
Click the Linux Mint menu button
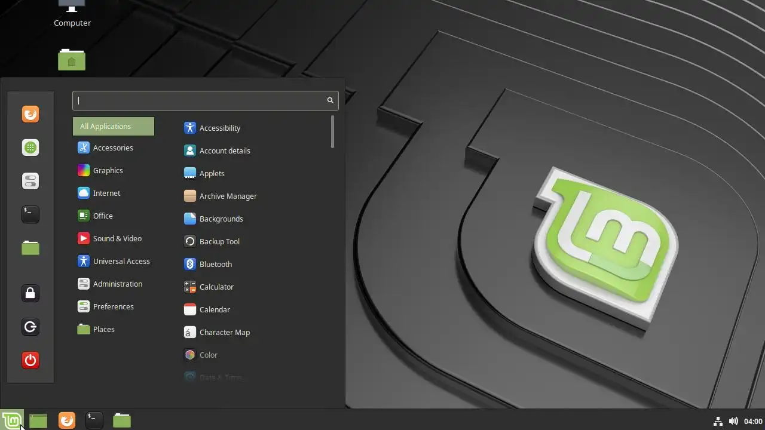12,420
